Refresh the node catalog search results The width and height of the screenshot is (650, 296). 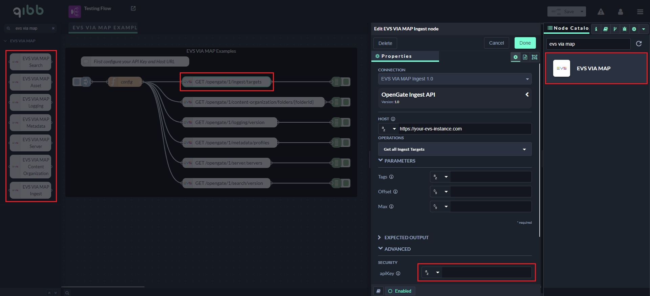(639, 44)
